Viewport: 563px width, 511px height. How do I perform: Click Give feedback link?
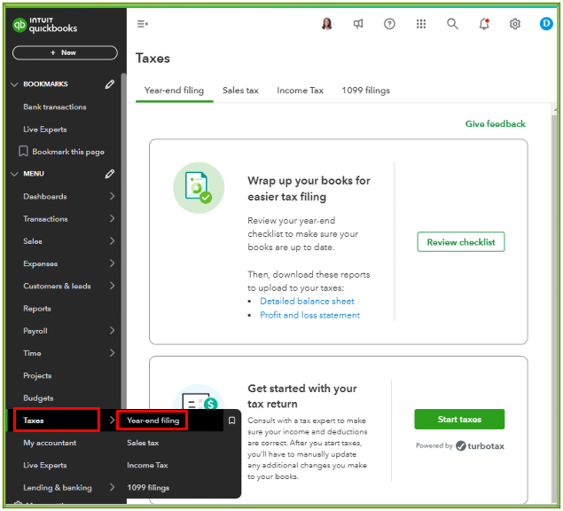coord(495,124)
